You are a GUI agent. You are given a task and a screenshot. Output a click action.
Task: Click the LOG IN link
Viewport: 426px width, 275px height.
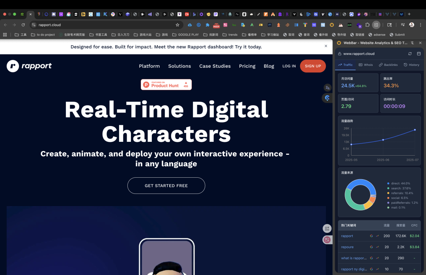[x=289, y=66]
